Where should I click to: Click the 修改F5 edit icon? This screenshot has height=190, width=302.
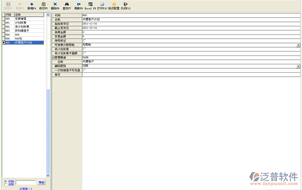(43, 4)
